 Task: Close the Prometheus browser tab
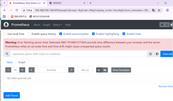click(x=44, y=3)
